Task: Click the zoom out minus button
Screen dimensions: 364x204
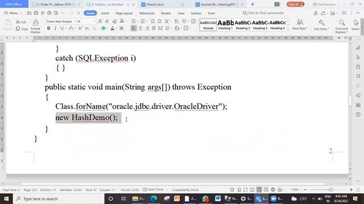Action: coord(305,190)
